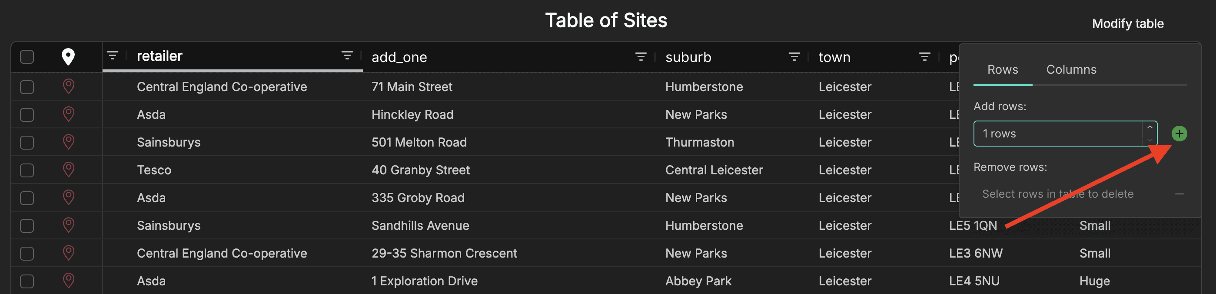Open filter icon for town column
Screen dimensions: 1216x294
pyautogui.click(x=924, y=57)
